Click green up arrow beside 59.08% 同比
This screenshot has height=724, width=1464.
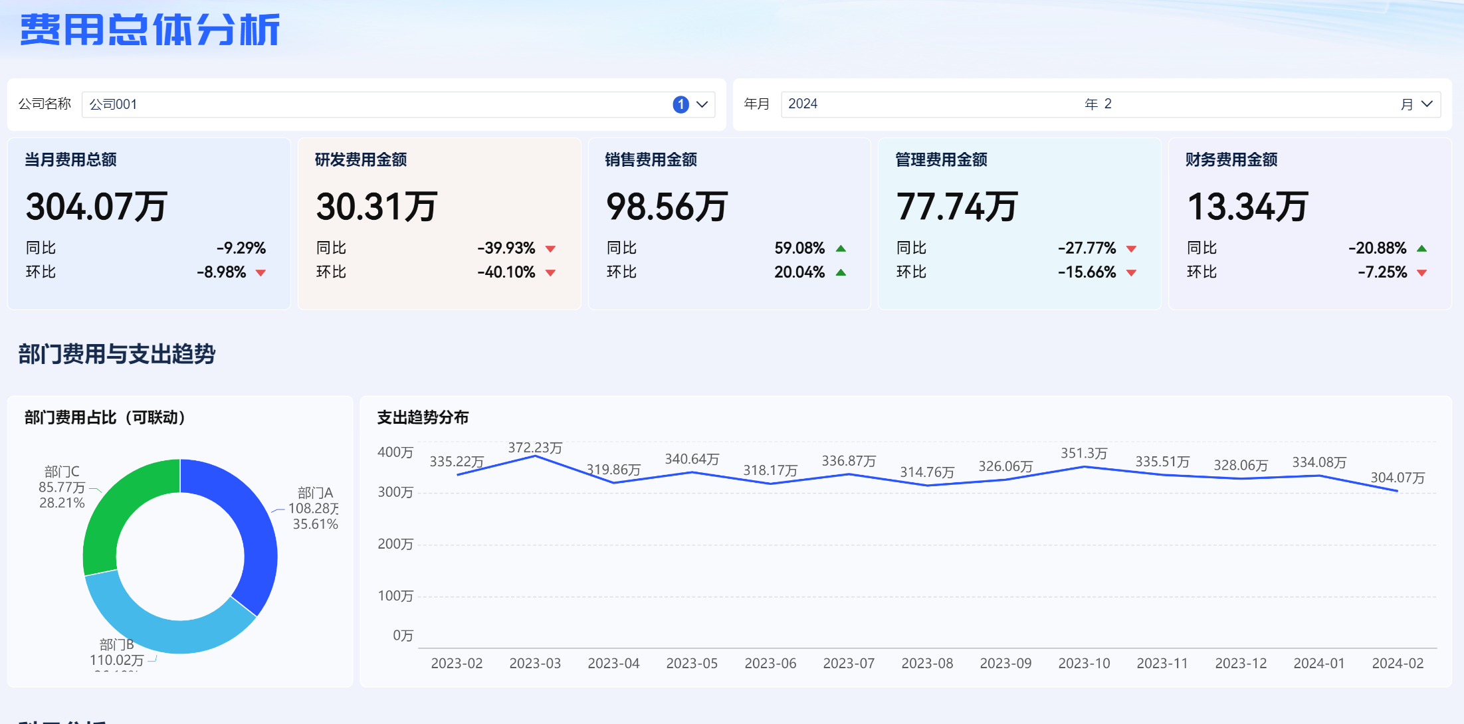(841, 248)
